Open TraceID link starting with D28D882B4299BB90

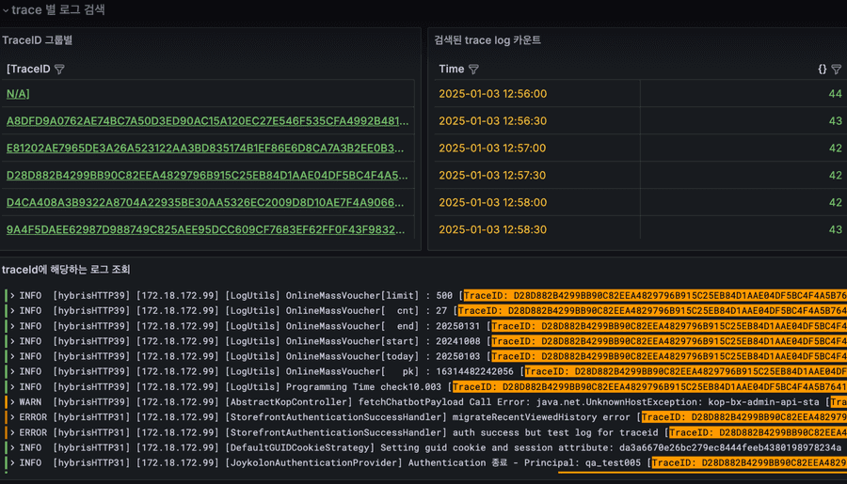(x=207, y=176)
